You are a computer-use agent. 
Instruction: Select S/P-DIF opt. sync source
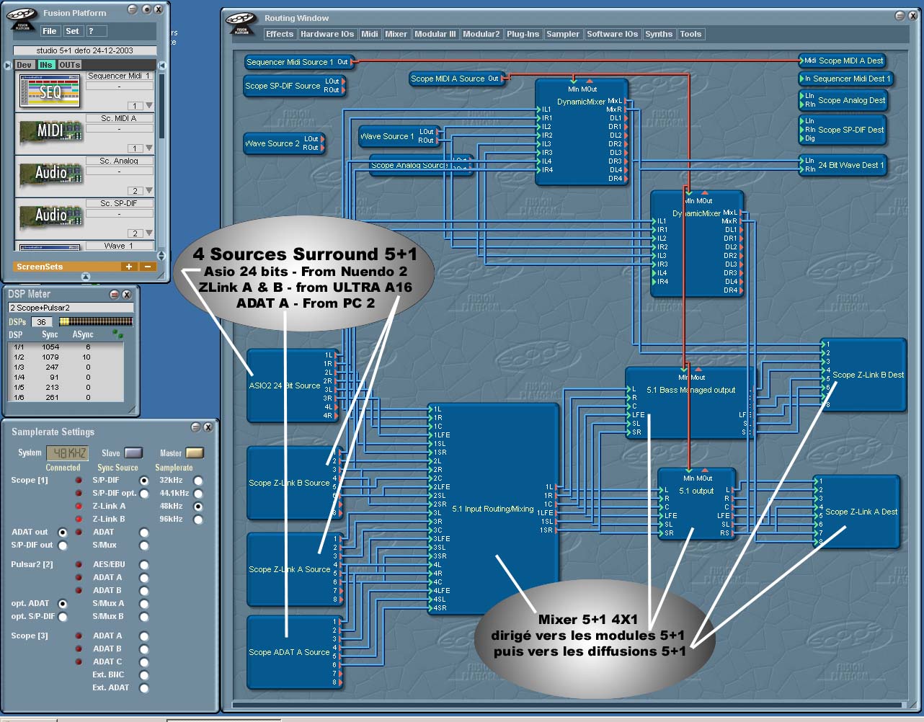click(144, 494)
